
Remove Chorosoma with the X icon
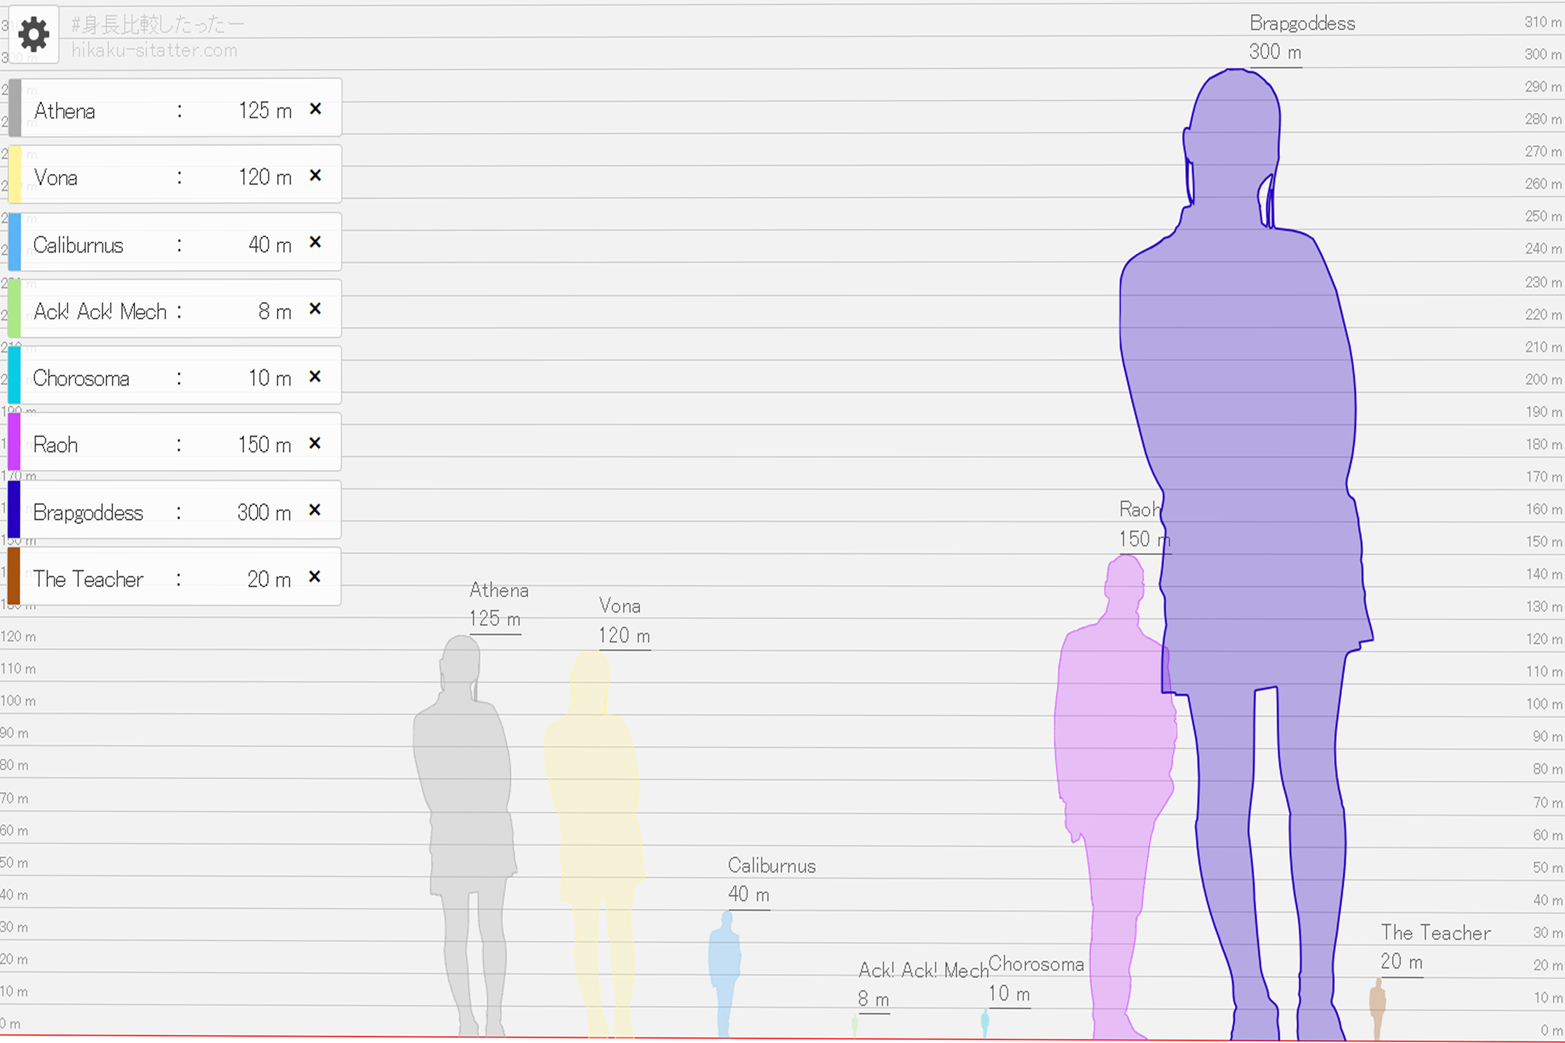click(x=315, y=376)
